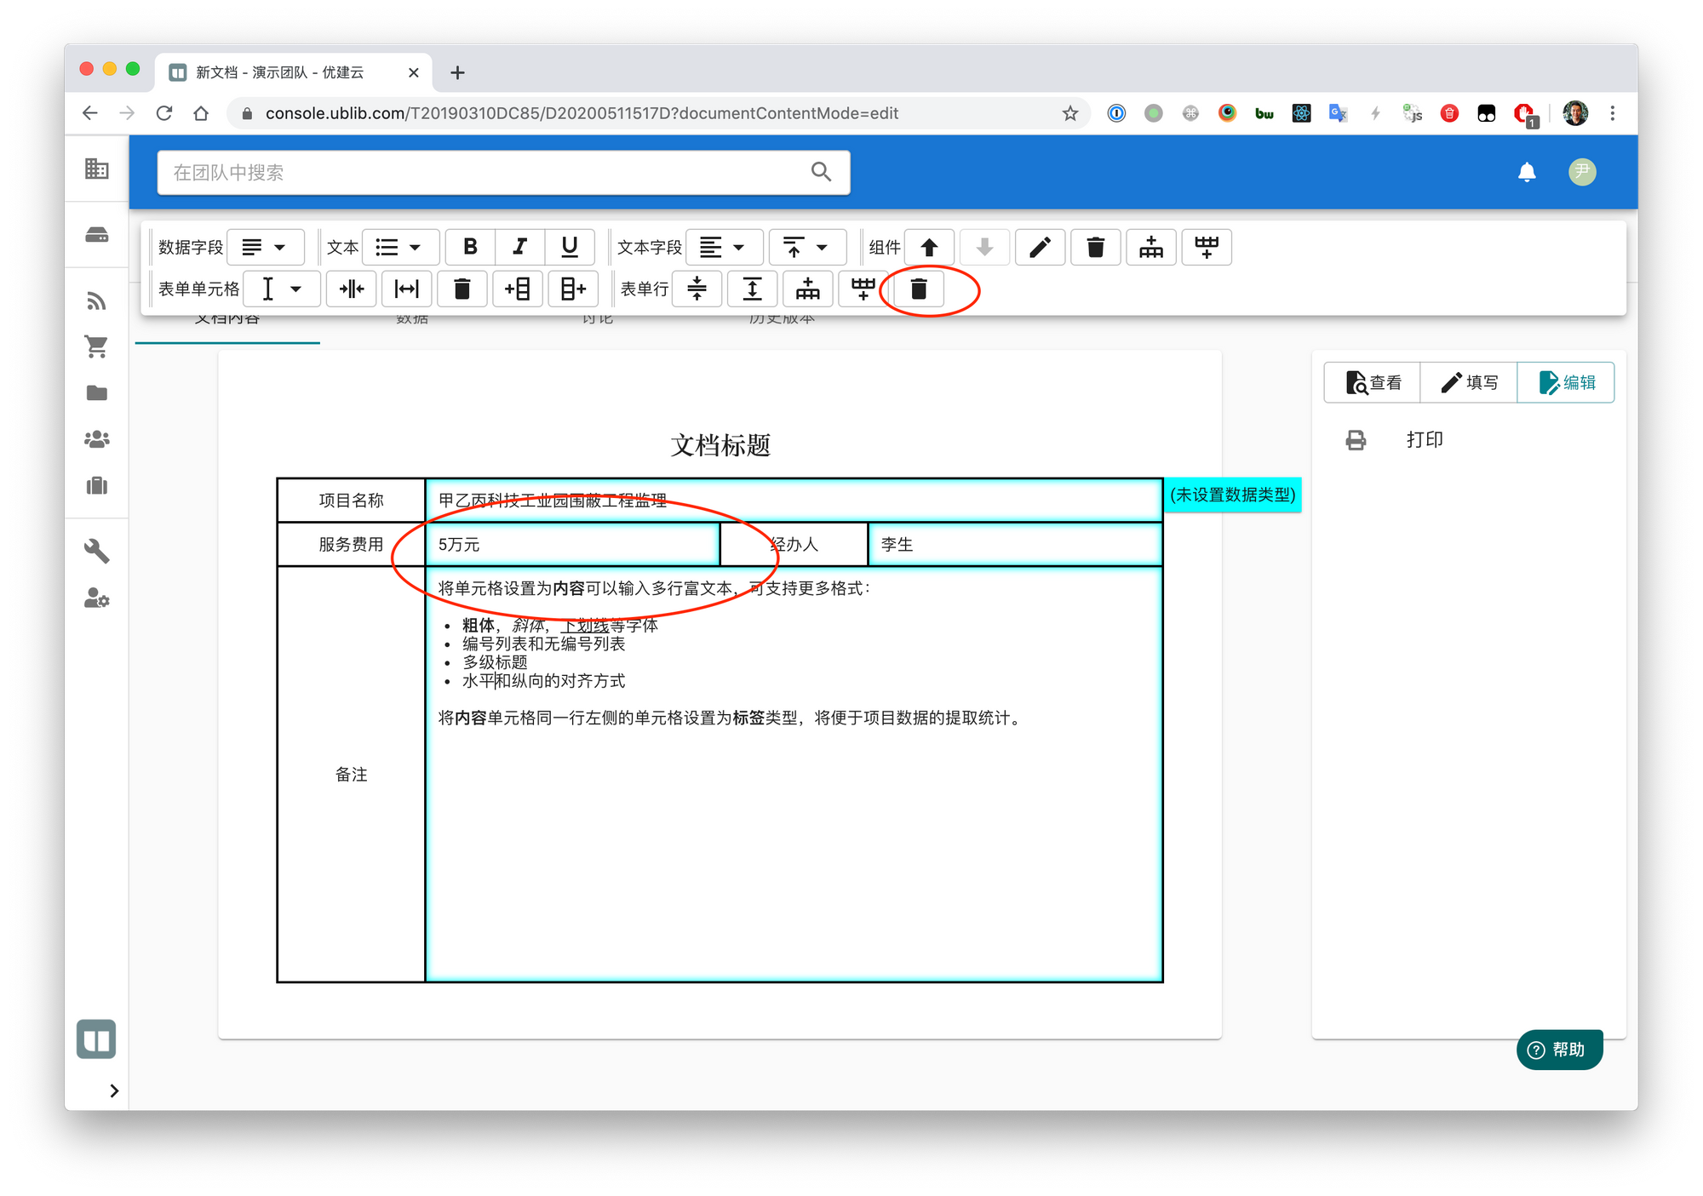Click notification bell icon
Viewport: 1703px width, 1196px height.
coord(1527,173)
